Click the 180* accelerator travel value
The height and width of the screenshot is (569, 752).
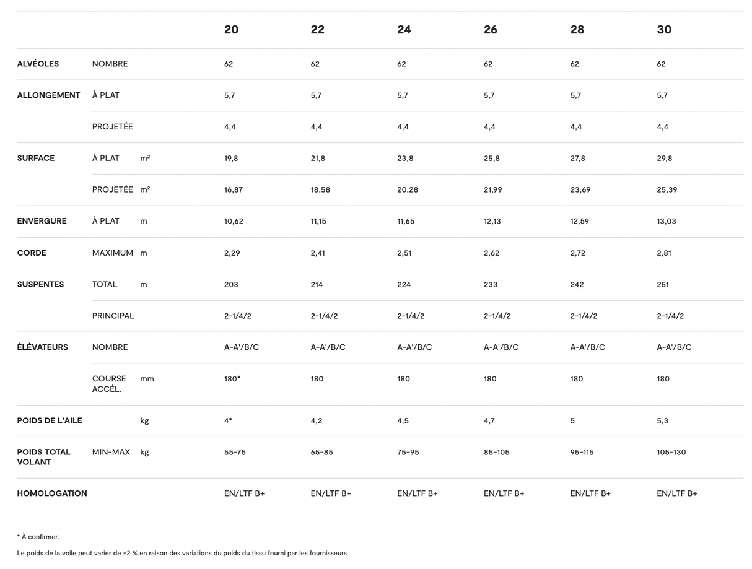pos(232,379)
